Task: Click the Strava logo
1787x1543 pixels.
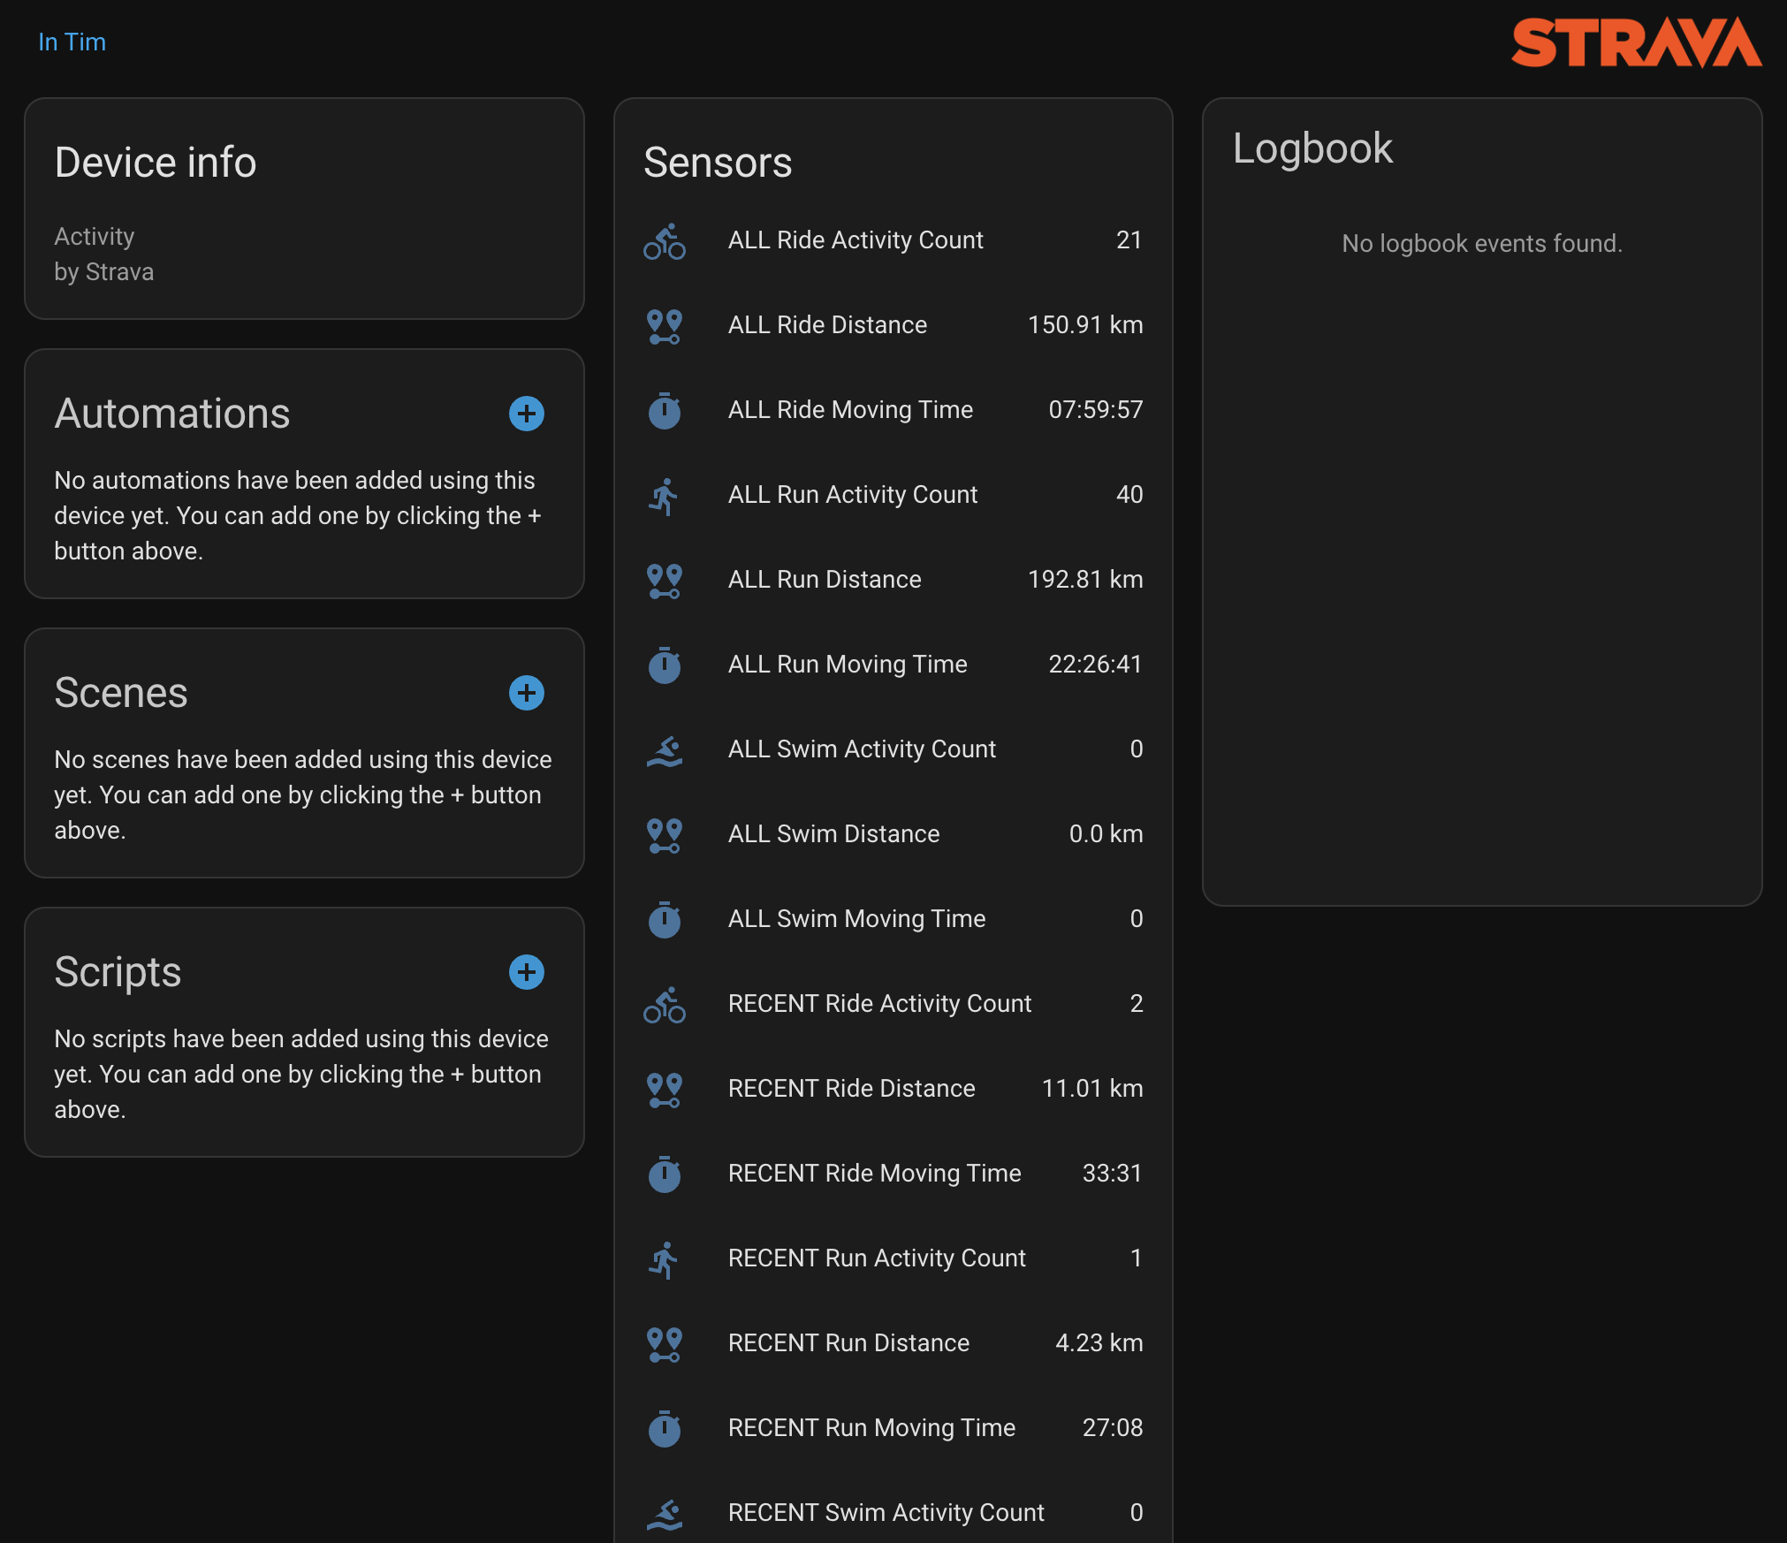Action: pos(1635,42)
